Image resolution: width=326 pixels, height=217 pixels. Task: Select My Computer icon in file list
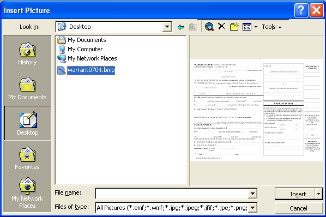point(62,50)
